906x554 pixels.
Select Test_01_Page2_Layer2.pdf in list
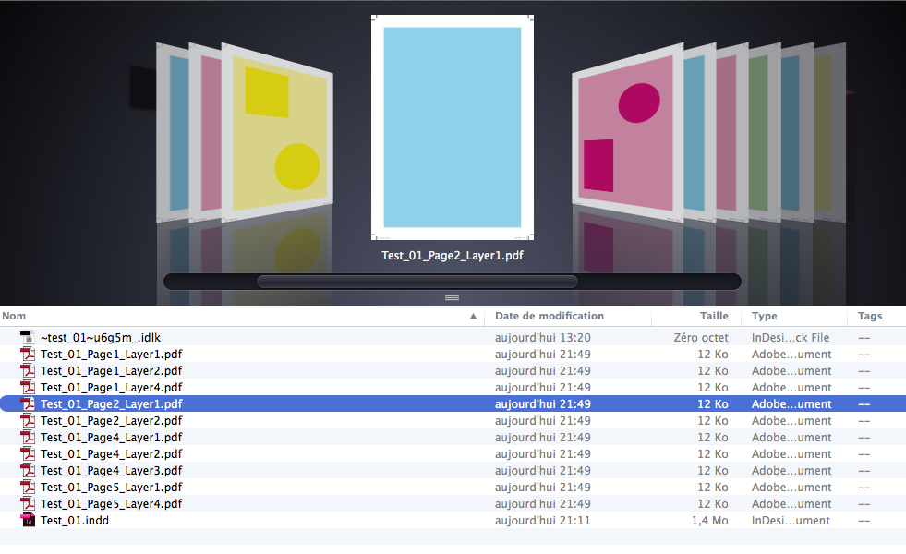111,420
